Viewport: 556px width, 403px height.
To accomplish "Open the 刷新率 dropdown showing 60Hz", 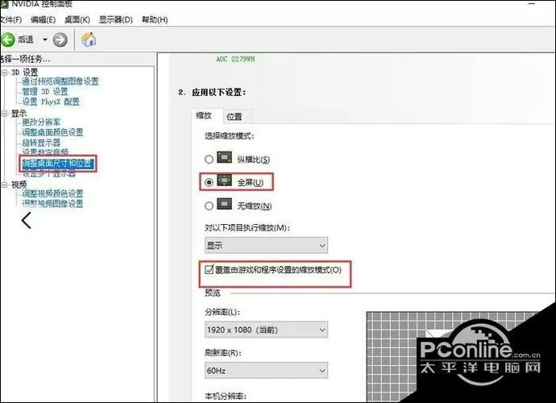I will [266, 371].
